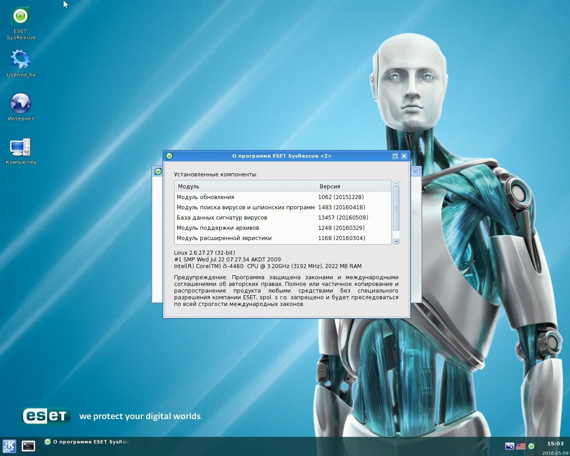Click the components list scroll up arrow

tap(396, 183)
